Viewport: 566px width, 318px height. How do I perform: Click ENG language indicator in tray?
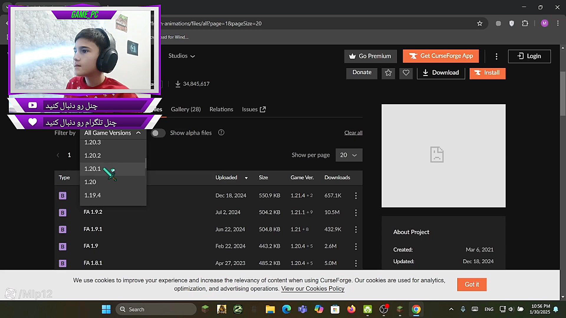click(489, 309)
